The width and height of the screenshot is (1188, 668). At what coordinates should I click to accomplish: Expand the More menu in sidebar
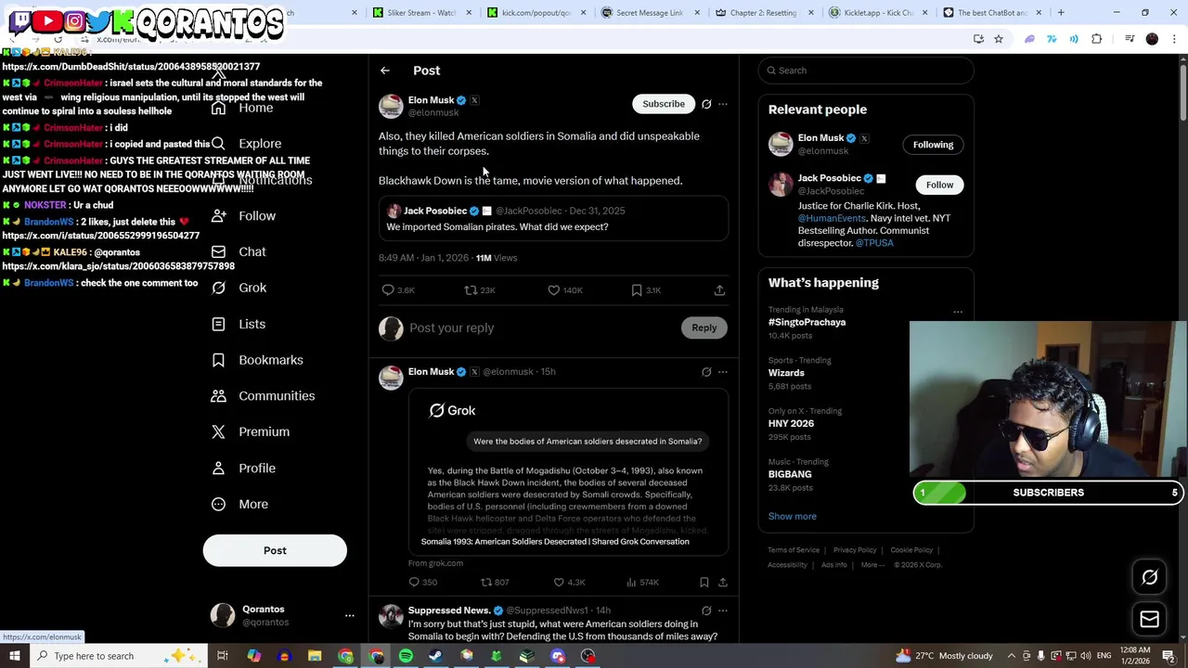tap(239, 505)
